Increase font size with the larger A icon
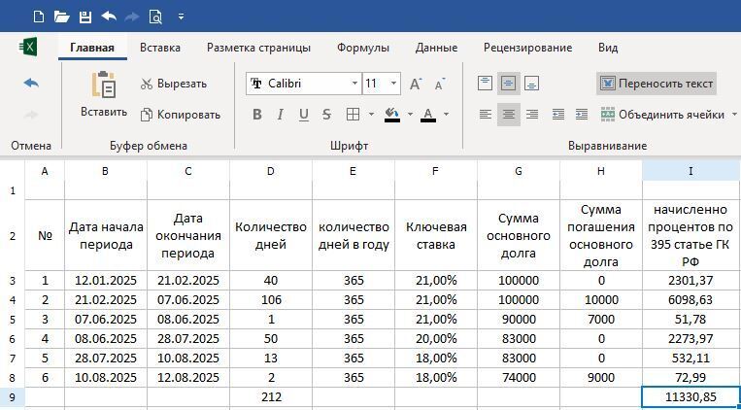741x410 pixels. coord(416,85)
